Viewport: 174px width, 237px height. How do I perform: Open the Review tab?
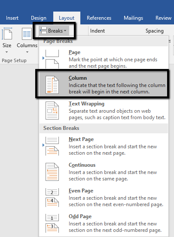point(163,18)
